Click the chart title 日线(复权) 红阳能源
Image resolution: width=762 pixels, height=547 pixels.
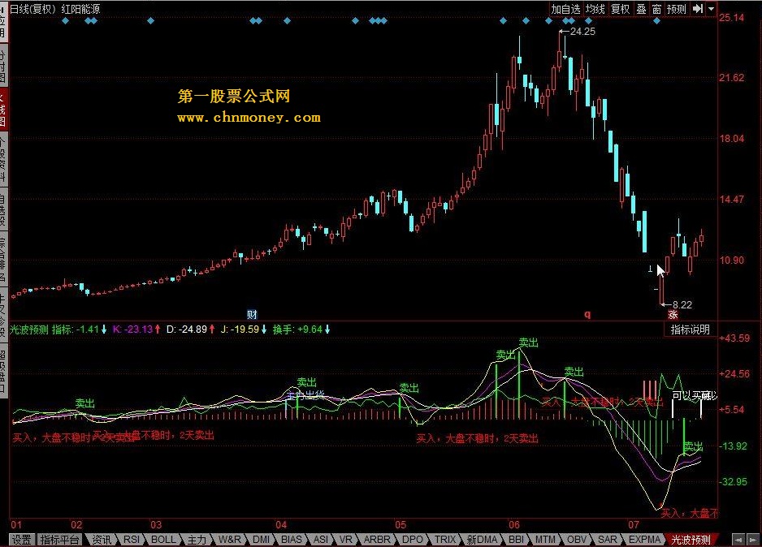pos(55,9)
